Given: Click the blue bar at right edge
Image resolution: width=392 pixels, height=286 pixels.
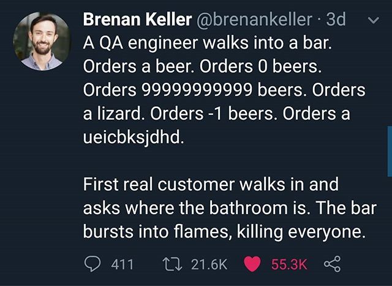Looking at the screenshot, I should click(x=390, y=152).
